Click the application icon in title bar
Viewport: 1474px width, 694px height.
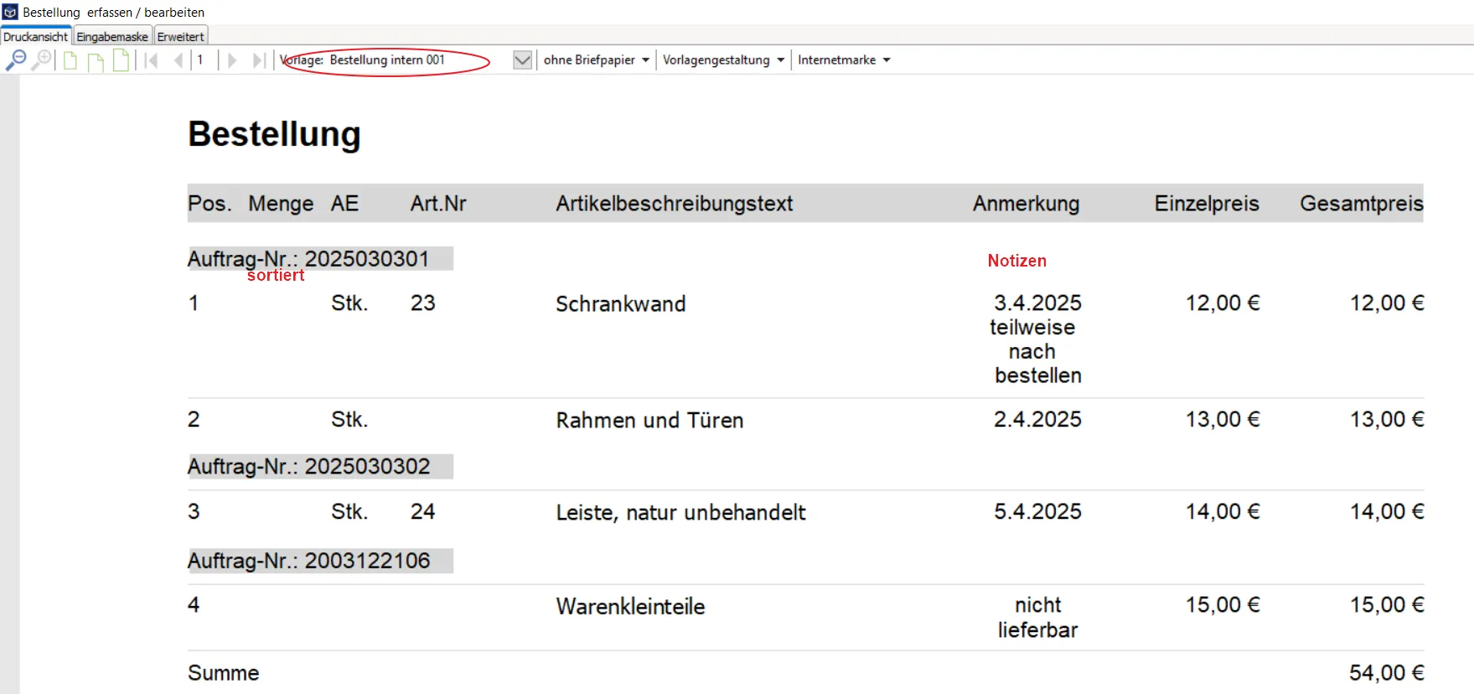[x=10, y=12]
